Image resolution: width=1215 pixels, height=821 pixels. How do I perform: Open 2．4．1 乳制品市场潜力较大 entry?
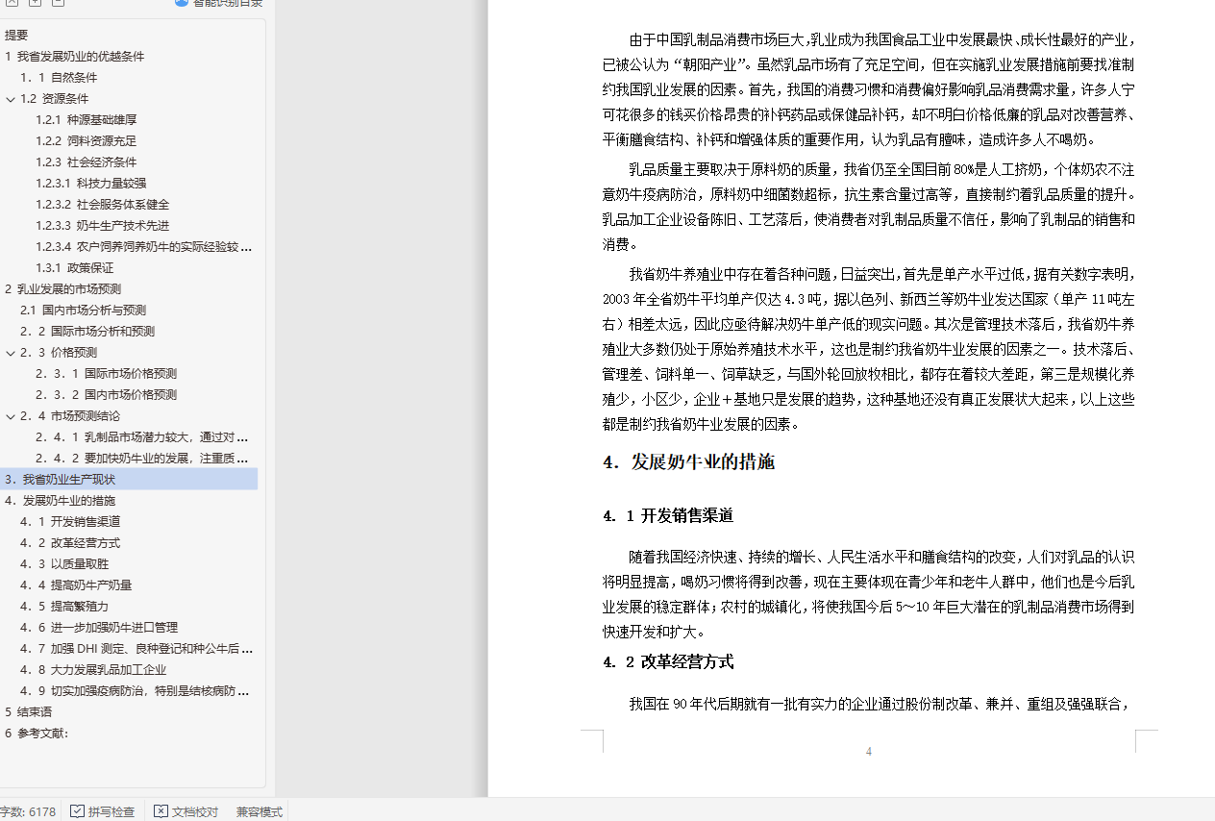142,437
